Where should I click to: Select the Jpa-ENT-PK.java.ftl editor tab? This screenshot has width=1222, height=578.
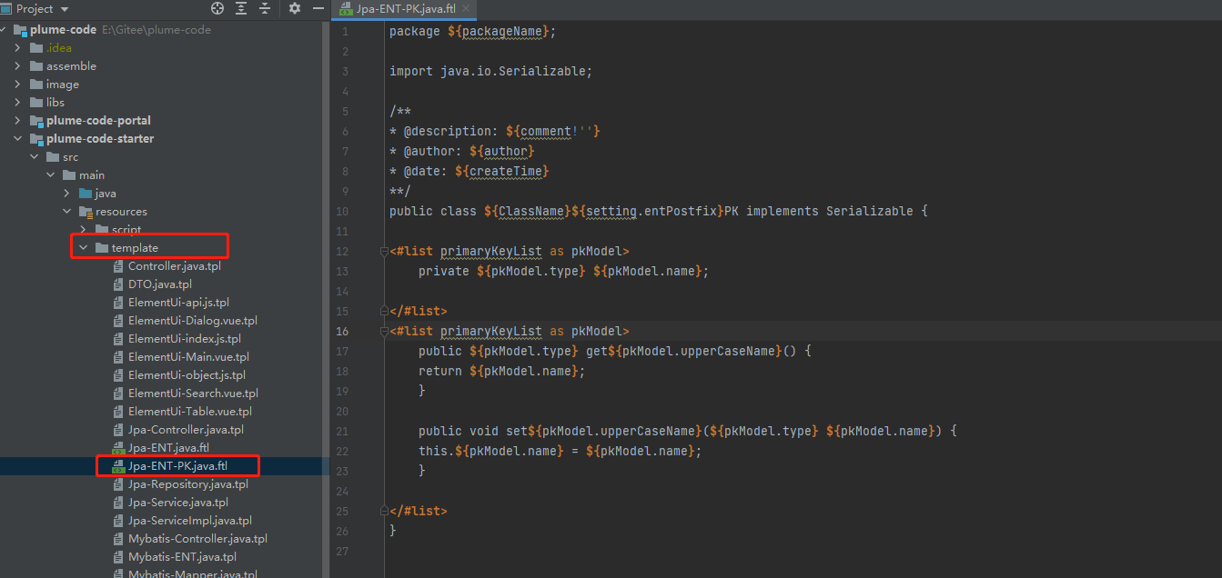pos(405,9)
